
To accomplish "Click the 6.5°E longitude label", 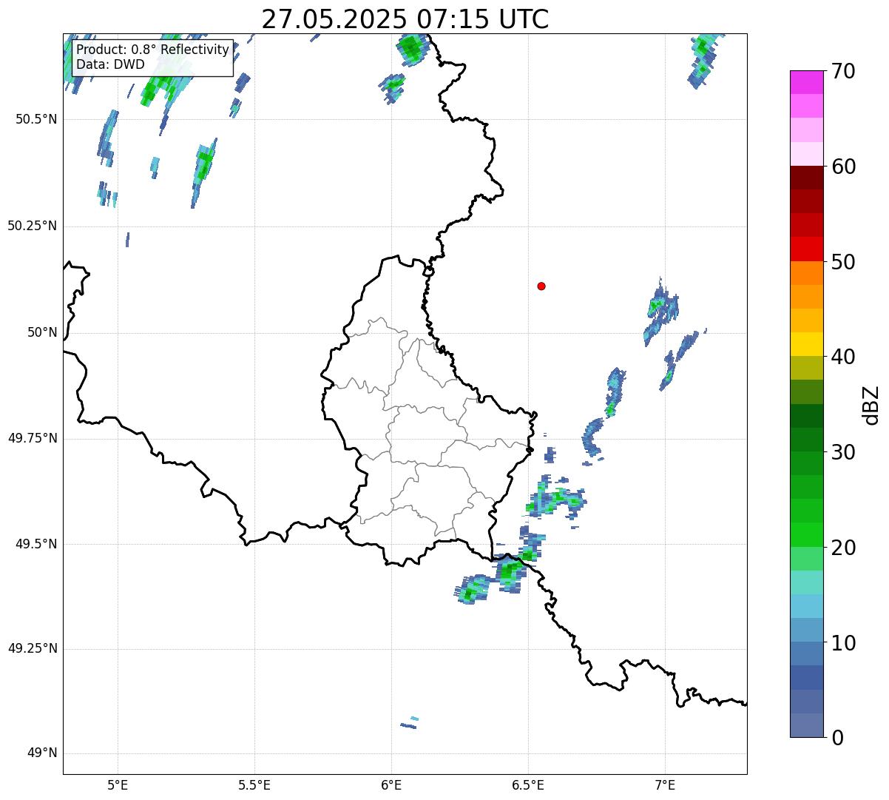I will pyautogui.click(x=528, y=785).
